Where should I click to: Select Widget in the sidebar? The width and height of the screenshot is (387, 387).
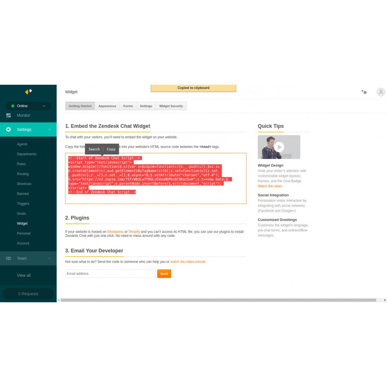[22, 223]
